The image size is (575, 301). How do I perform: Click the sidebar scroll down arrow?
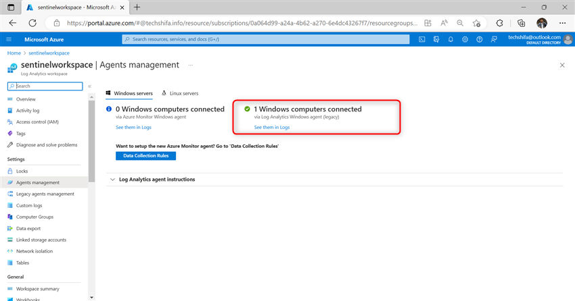coord(92,298)
